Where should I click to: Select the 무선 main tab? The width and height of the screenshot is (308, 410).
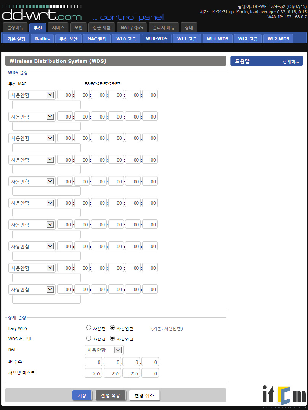pyautogui.click(x=38, y=28)
